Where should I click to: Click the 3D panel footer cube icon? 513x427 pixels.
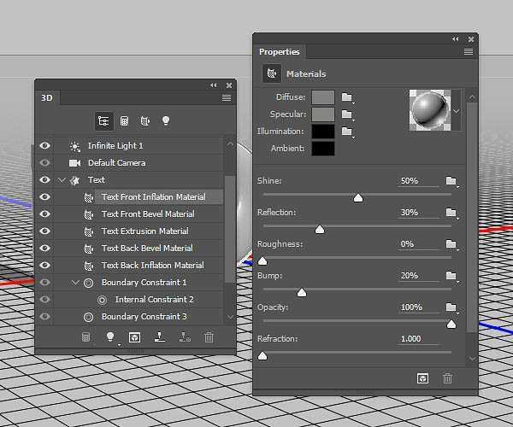(x=134, y=337)
